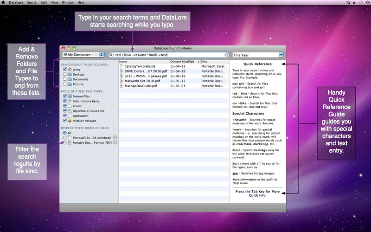371x232 pixels.
Task: Click the Excel workbook kind icon
Action: tap(70, 137)
